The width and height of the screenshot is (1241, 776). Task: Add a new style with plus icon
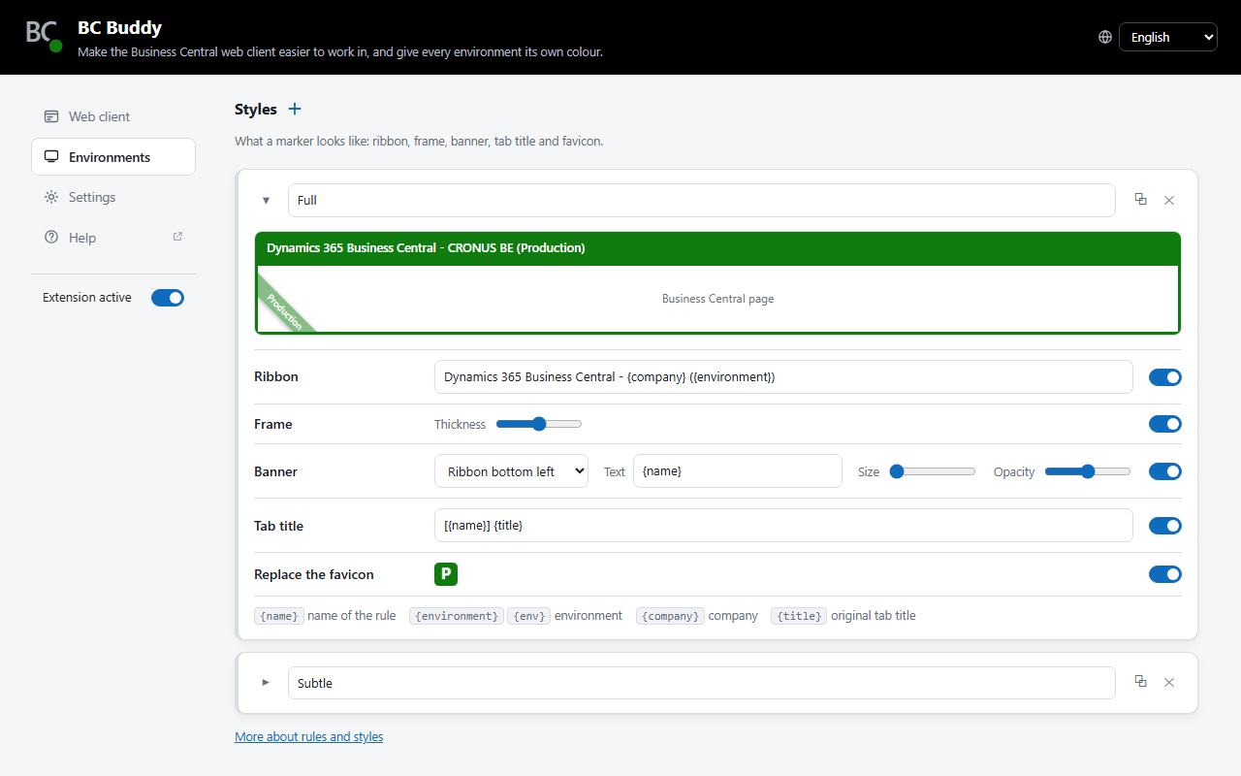[295, 109]
